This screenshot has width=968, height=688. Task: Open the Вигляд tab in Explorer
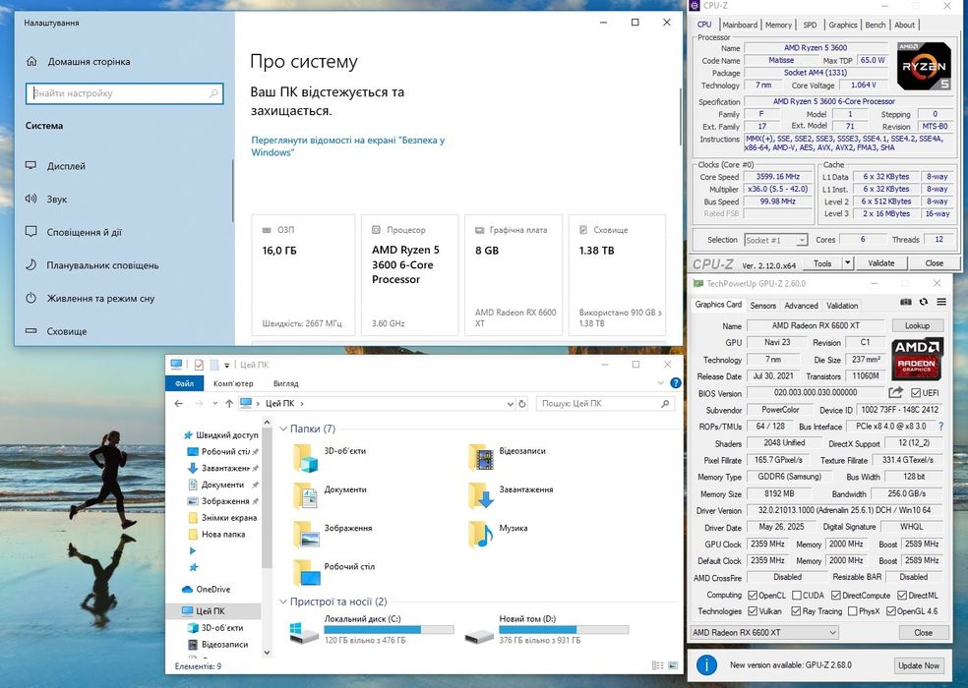[x=285, y=383]
